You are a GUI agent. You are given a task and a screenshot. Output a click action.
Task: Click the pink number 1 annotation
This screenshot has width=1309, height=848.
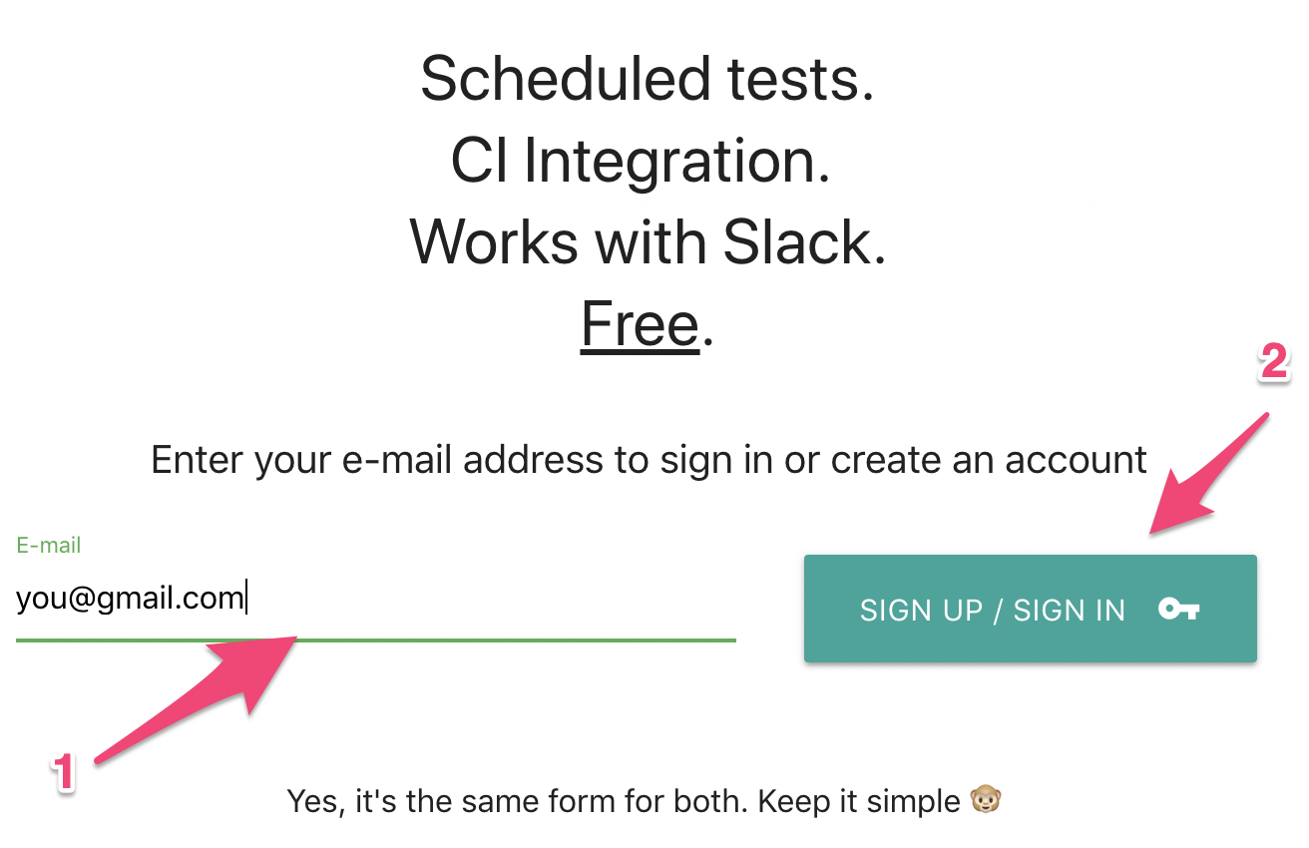pyautogui.click(x=65, y=772)
